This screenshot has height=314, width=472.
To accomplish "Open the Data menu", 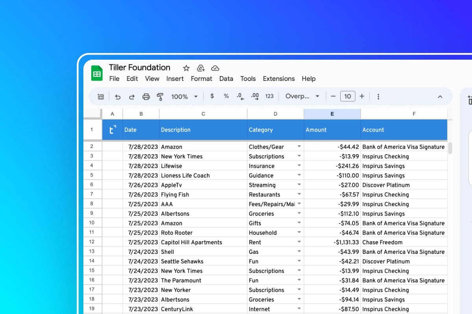I will pyautogui.click(x=226, y=78).
